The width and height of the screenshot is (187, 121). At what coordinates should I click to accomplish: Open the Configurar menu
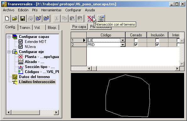pos(73,10)
